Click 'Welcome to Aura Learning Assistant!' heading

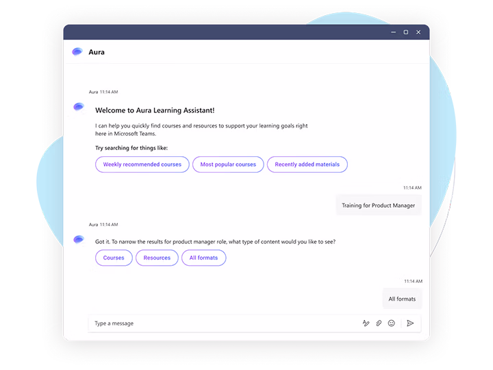pyautogui.click(x=155, y=110)
